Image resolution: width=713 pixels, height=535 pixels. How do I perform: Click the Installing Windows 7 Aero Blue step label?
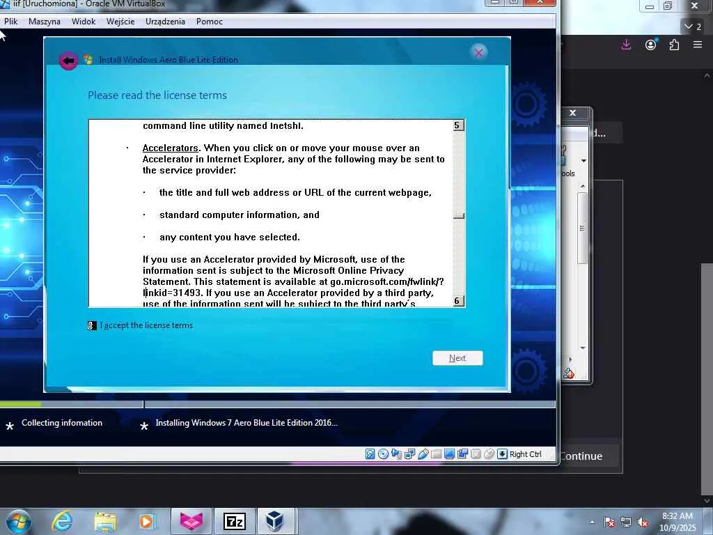(246, 423)
